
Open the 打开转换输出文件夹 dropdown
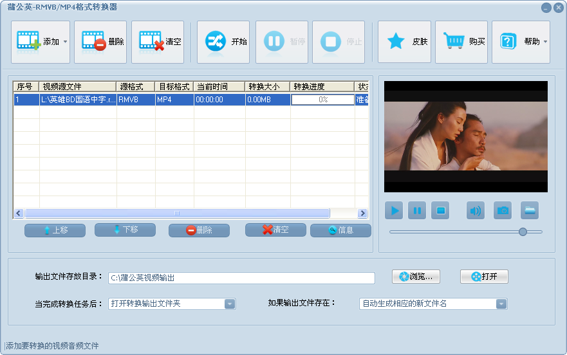[x=172, y=304]
